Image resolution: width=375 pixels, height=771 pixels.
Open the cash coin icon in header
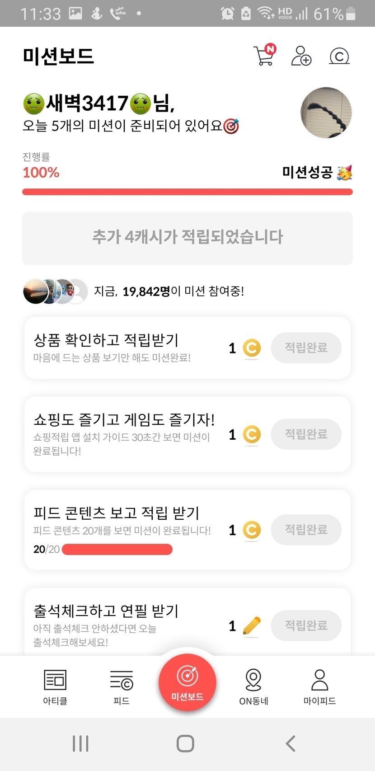pyautogui.click(x=339, y=56)
